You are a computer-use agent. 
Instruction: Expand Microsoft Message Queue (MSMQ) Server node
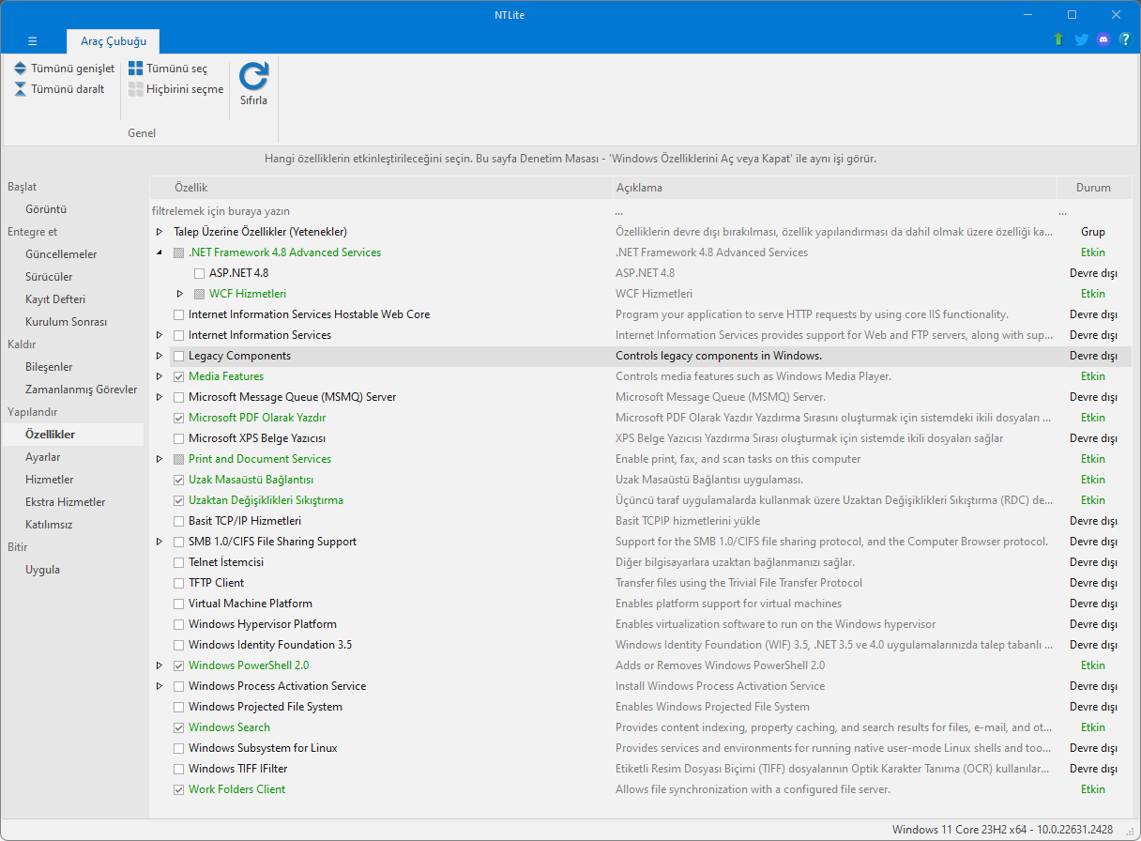(160, 397)
